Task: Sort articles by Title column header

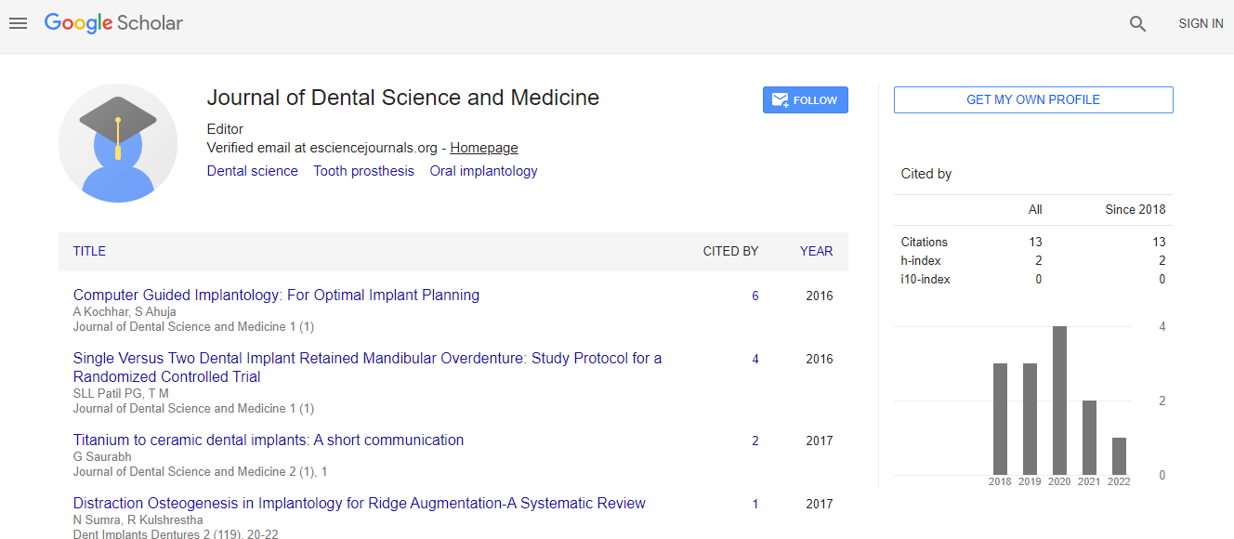Action: (89, 251)
